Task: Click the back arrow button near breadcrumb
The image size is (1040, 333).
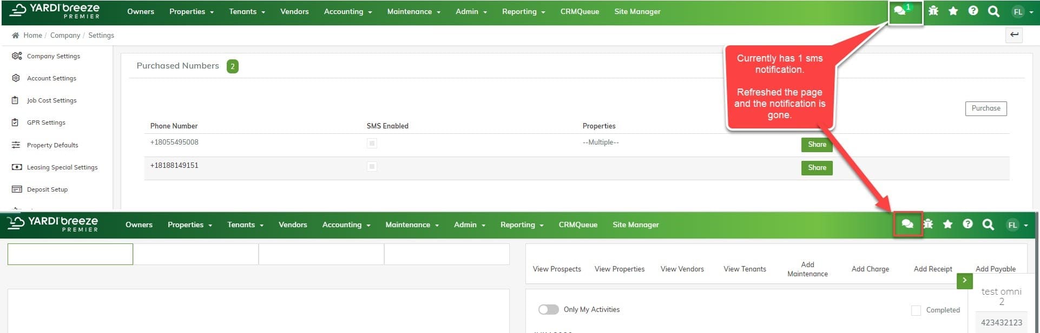Action: [x=1014, y=35]
